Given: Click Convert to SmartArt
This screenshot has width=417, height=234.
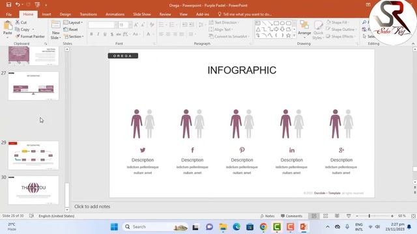Looking at the screenshot, I should 229,36.
